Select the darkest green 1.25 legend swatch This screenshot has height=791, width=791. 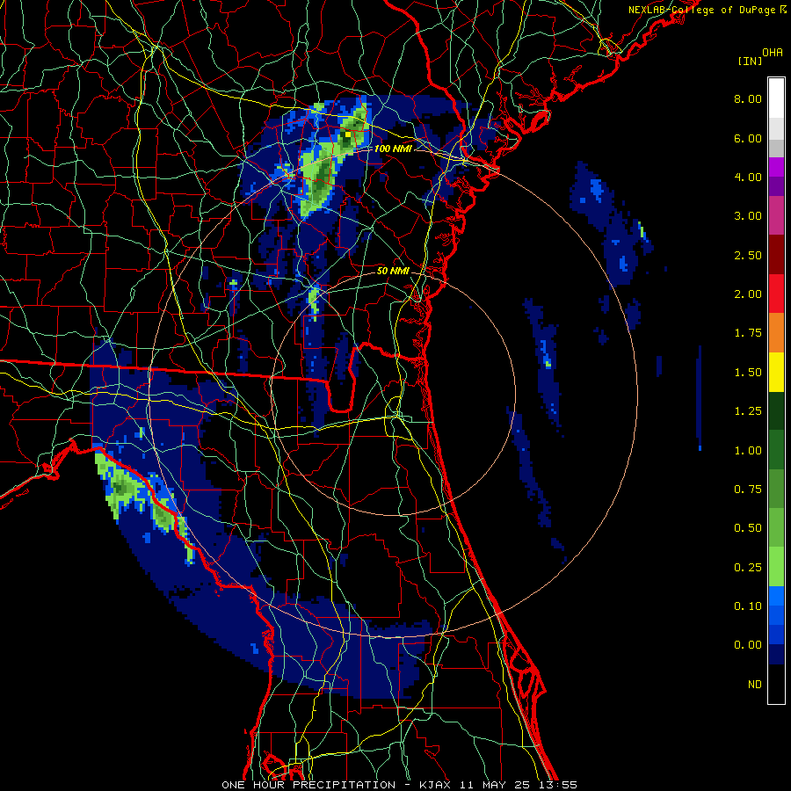[x=776, y=410]
